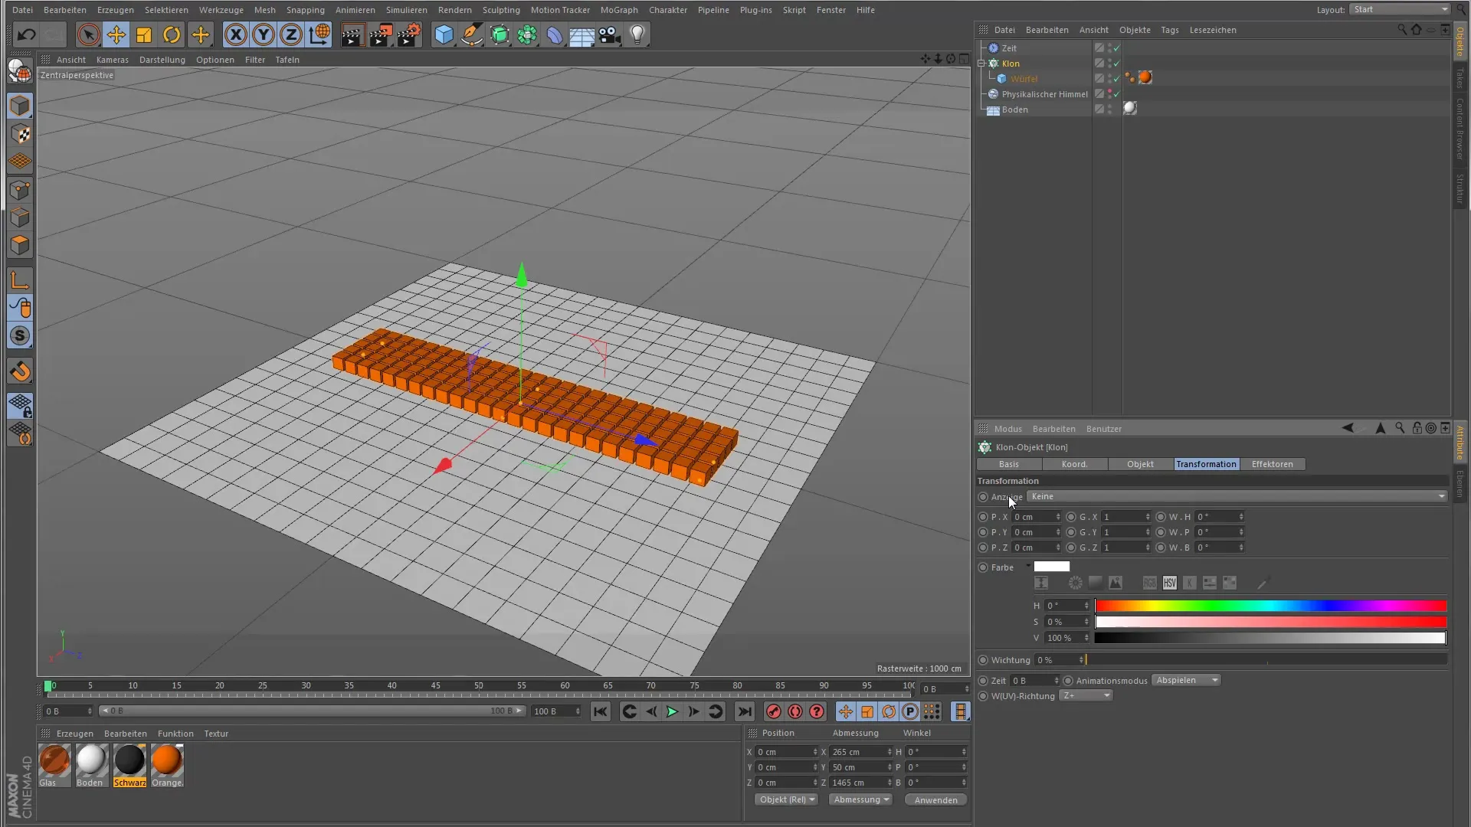Activate the Scale tool
The width and height of the screenshot is (1471, 827).
coord(144,34)
